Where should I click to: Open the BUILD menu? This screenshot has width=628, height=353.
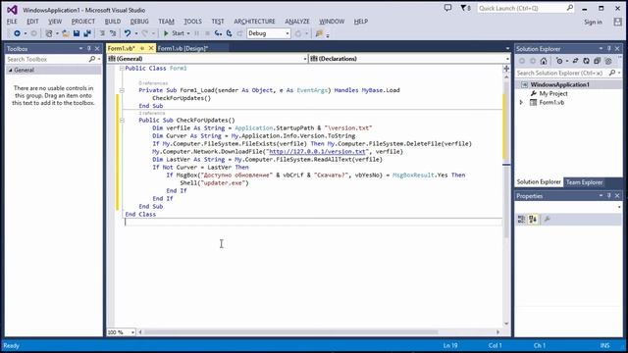click(113, 22)
